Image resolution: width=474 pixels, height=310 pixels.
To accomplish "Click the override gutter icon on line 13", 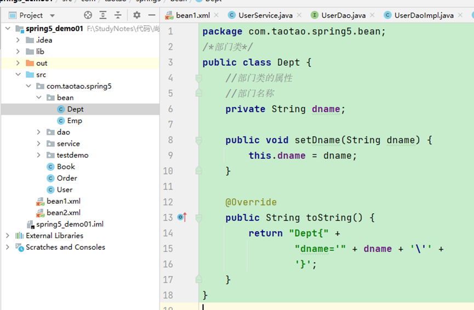I will (182, 218).
